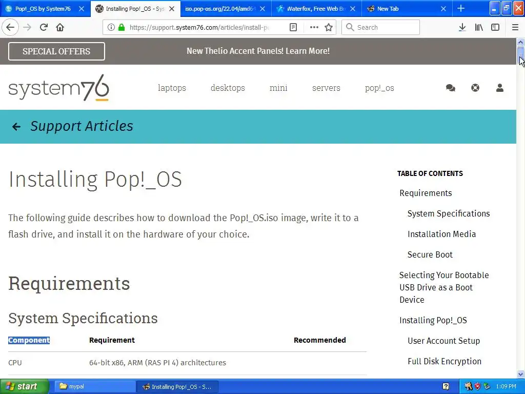The image size is (525, 394).
Task: Click the help question mark tray icon
Action: 446,387
